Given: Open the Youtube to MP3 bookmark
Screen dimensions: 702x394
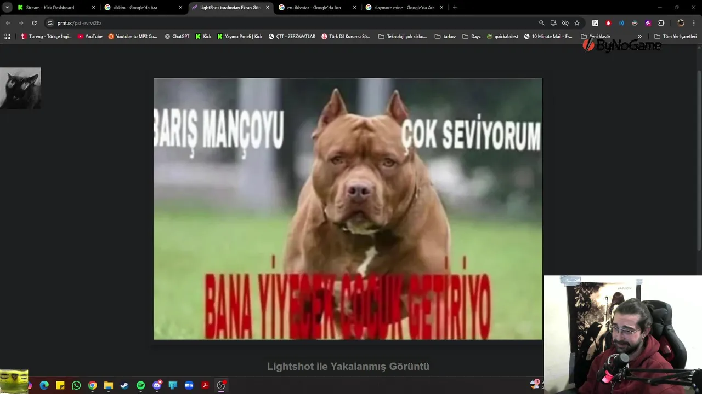Looking at the screenshot, I should (133, 37).
